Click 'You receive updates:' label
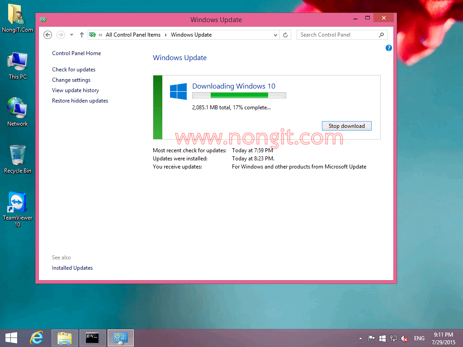This screenshot has height=347, width=463. (x=177, y=167)
